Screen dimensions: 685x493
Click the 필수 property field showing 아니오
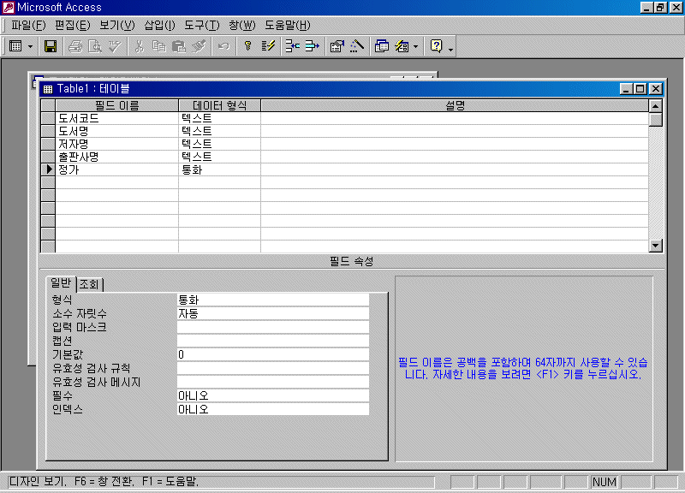pyautogui.click(x=273, y=395)
